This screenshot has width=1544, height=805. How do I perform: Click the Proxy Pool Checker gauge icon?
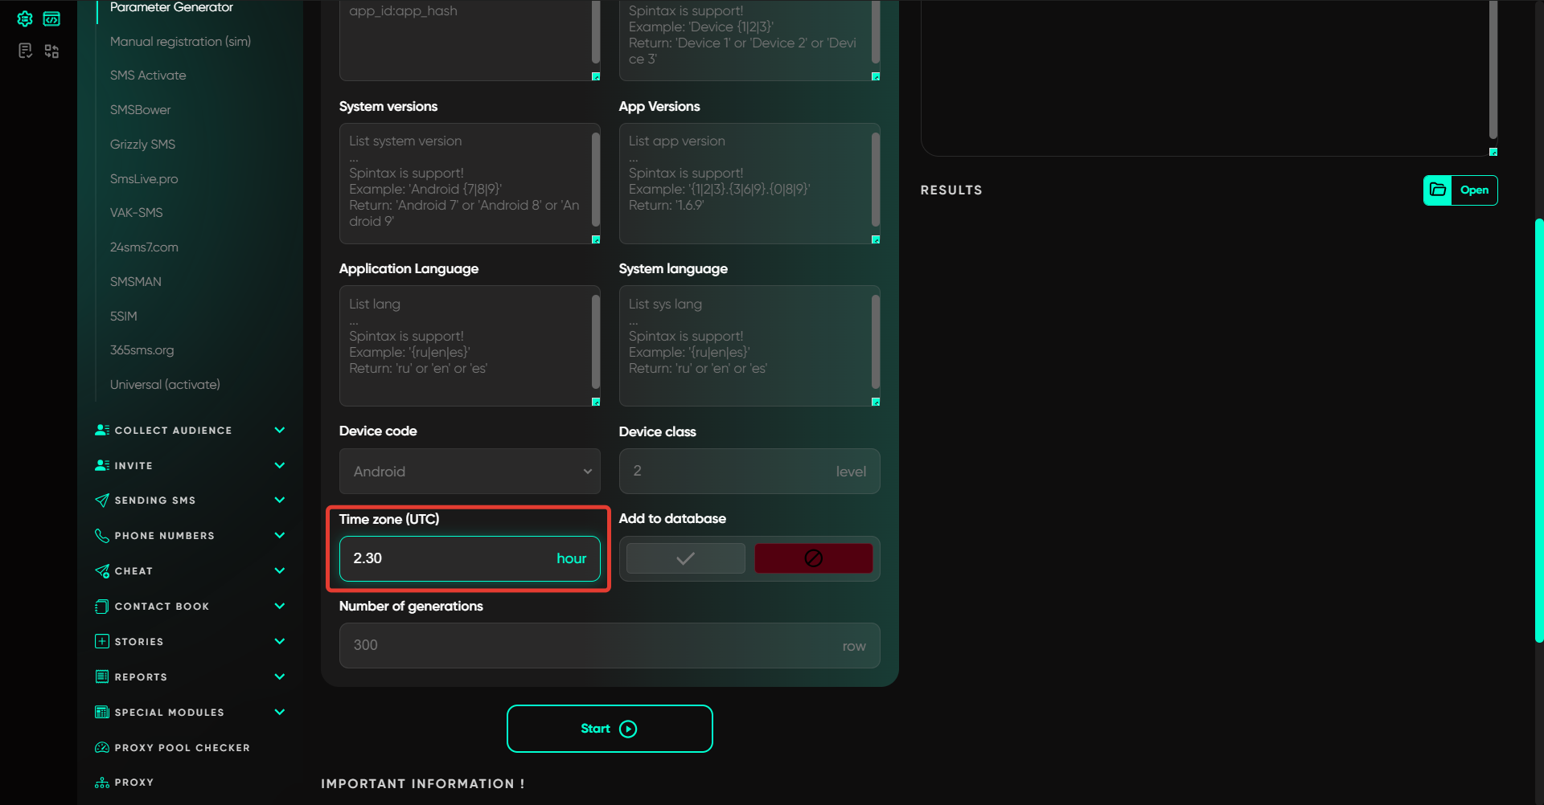coord(102,748)
